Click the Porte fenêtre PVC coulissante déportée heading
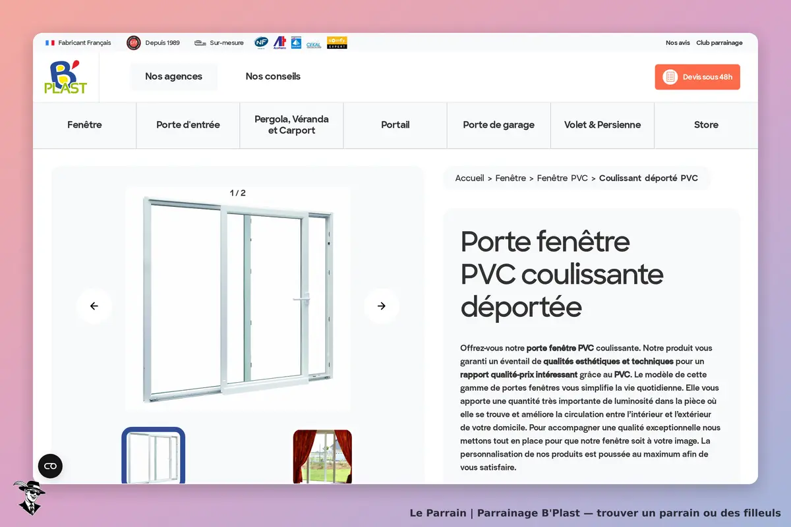791x527 pixels. pyautogui.click(x=562, y=274)
